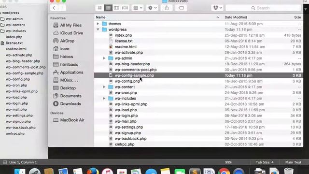The image size is (309, 174).
Task: Click the Finder Search field
Action: 263,8
